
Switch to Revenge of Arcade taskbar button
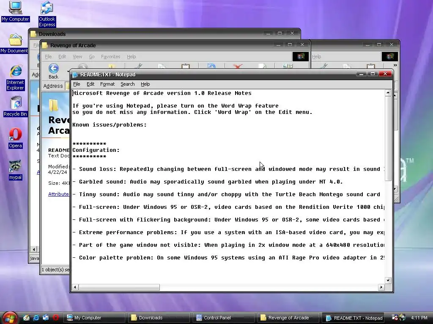(x=288, y=318)
